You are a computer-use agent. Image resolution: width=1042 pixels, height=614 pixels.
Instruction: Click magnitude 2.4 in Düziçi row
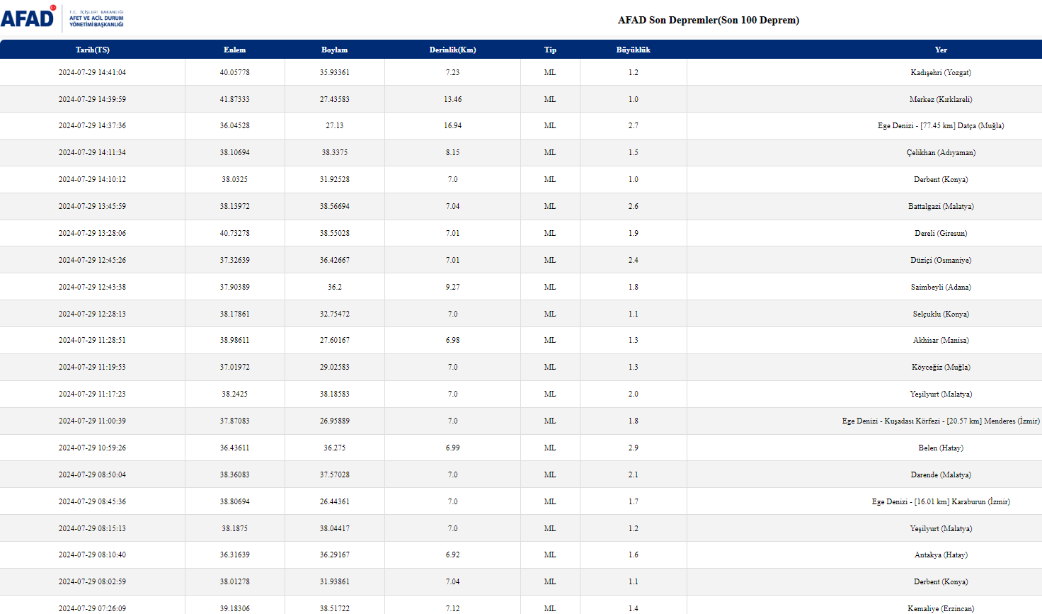point(634,260)
